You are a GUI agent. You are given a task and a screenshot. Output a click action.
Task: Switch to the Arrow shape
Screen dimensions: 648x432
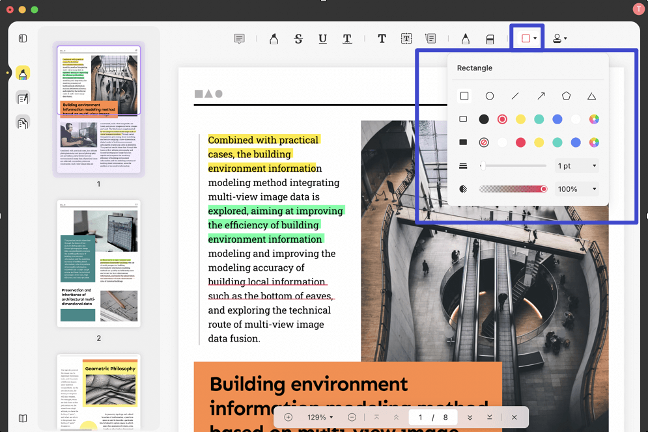tap(541, 96)
